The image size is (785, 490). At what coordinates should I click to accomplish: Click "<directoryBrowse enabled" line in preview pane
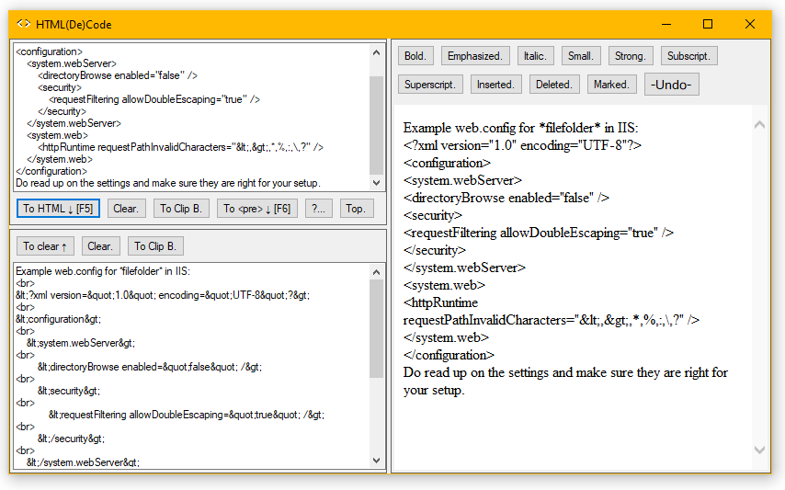pyautogui.click(x=506, y=198)
